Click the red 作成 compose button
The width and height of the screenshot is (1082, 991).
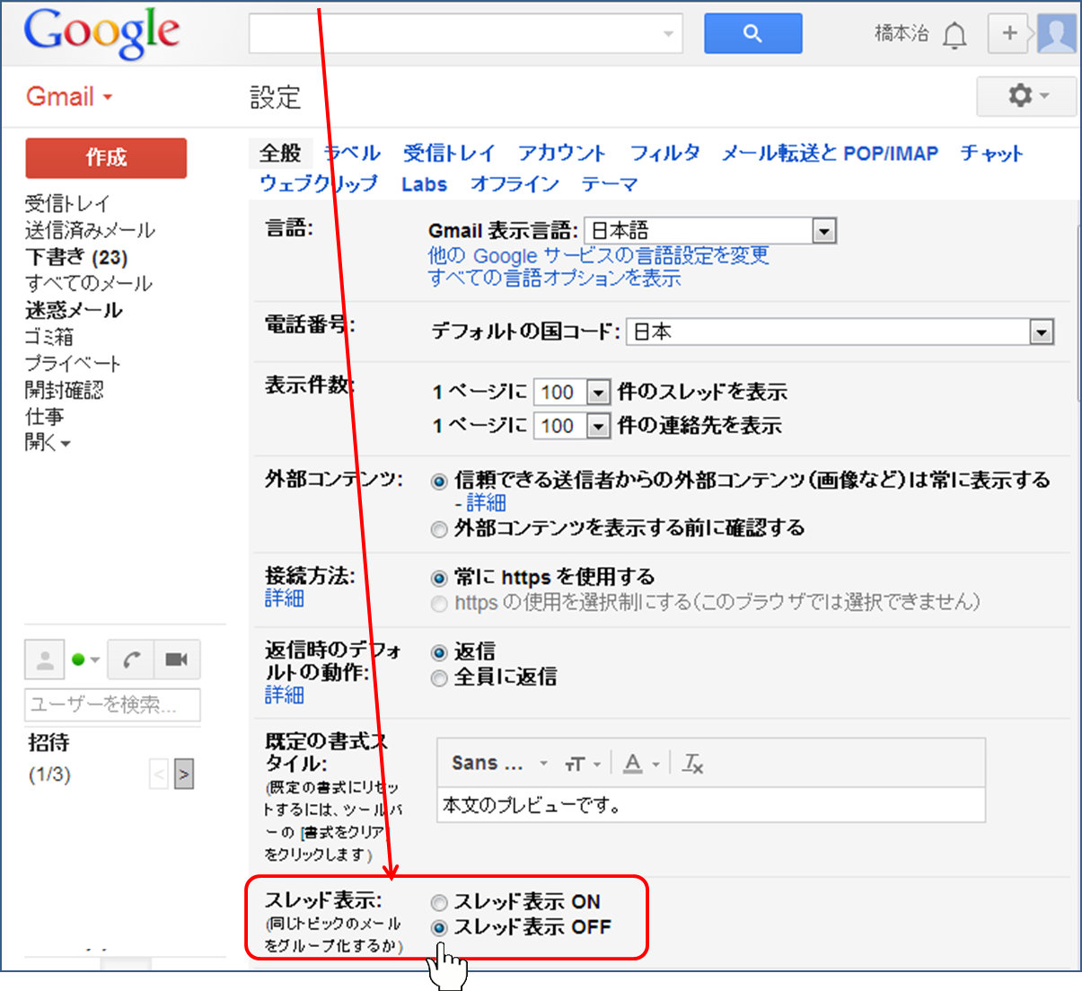pyautogui.click(x=106, y=158)
